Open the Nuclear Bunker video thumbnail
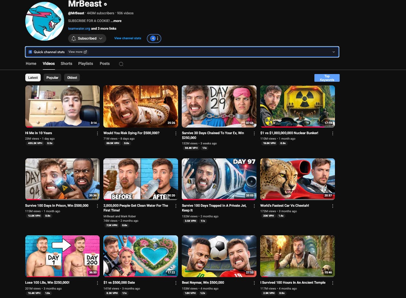This screenshot has width=406, height=298. 298,106
